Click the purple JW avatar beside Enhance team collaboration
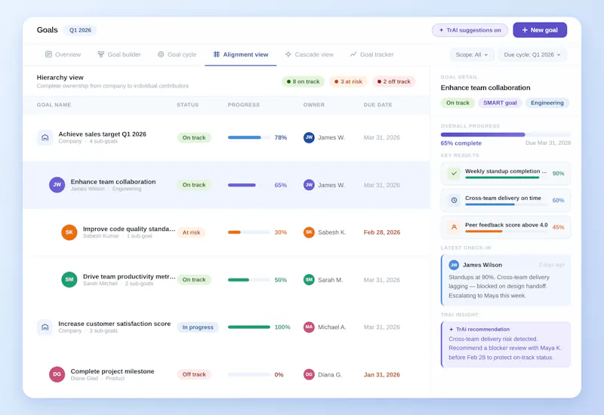 [57, 185]
